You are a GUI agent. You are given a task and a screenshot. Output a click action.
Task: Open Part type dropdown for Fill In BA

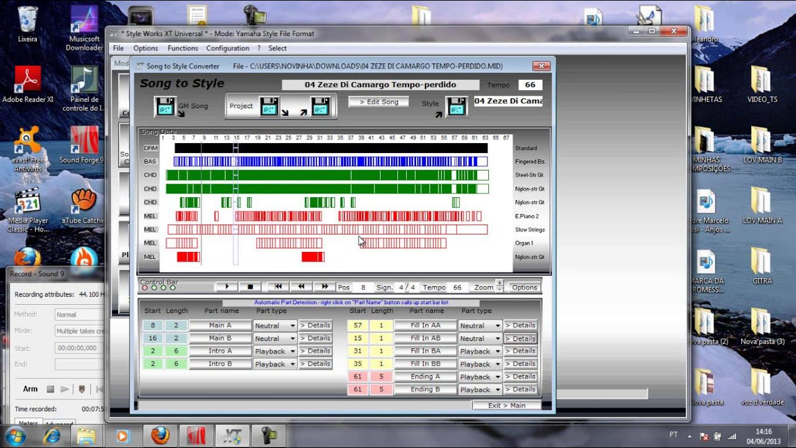click(480, 351)
